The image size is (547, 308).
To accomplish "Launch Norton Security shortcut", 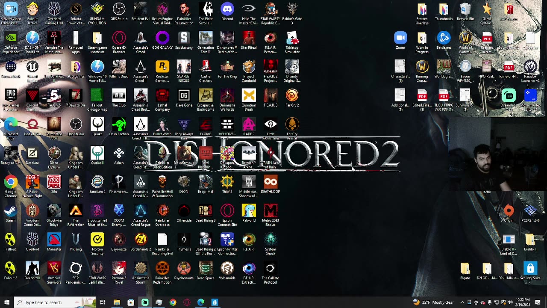I will pyautogui.click(x=97, y=243).
